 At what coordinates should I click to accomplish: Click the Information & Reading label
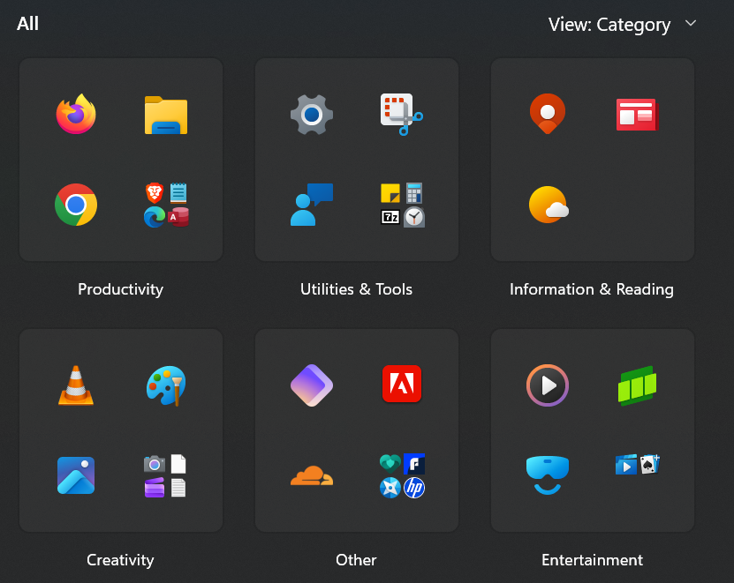click(x=592, y=289)
